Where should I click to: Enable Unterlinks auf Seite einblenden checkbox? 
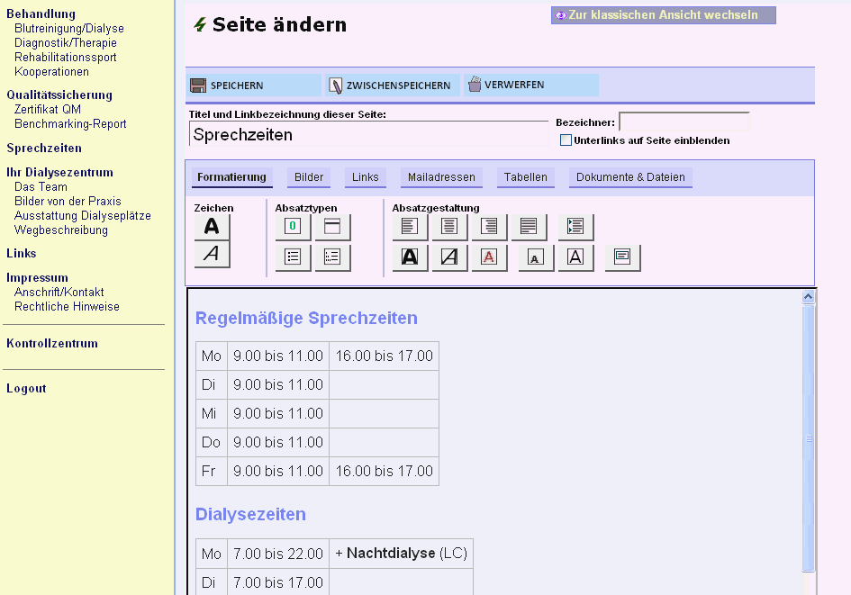click(566, 140)
